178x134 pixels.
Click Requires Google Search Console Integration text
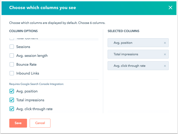(x=36, y=84)
